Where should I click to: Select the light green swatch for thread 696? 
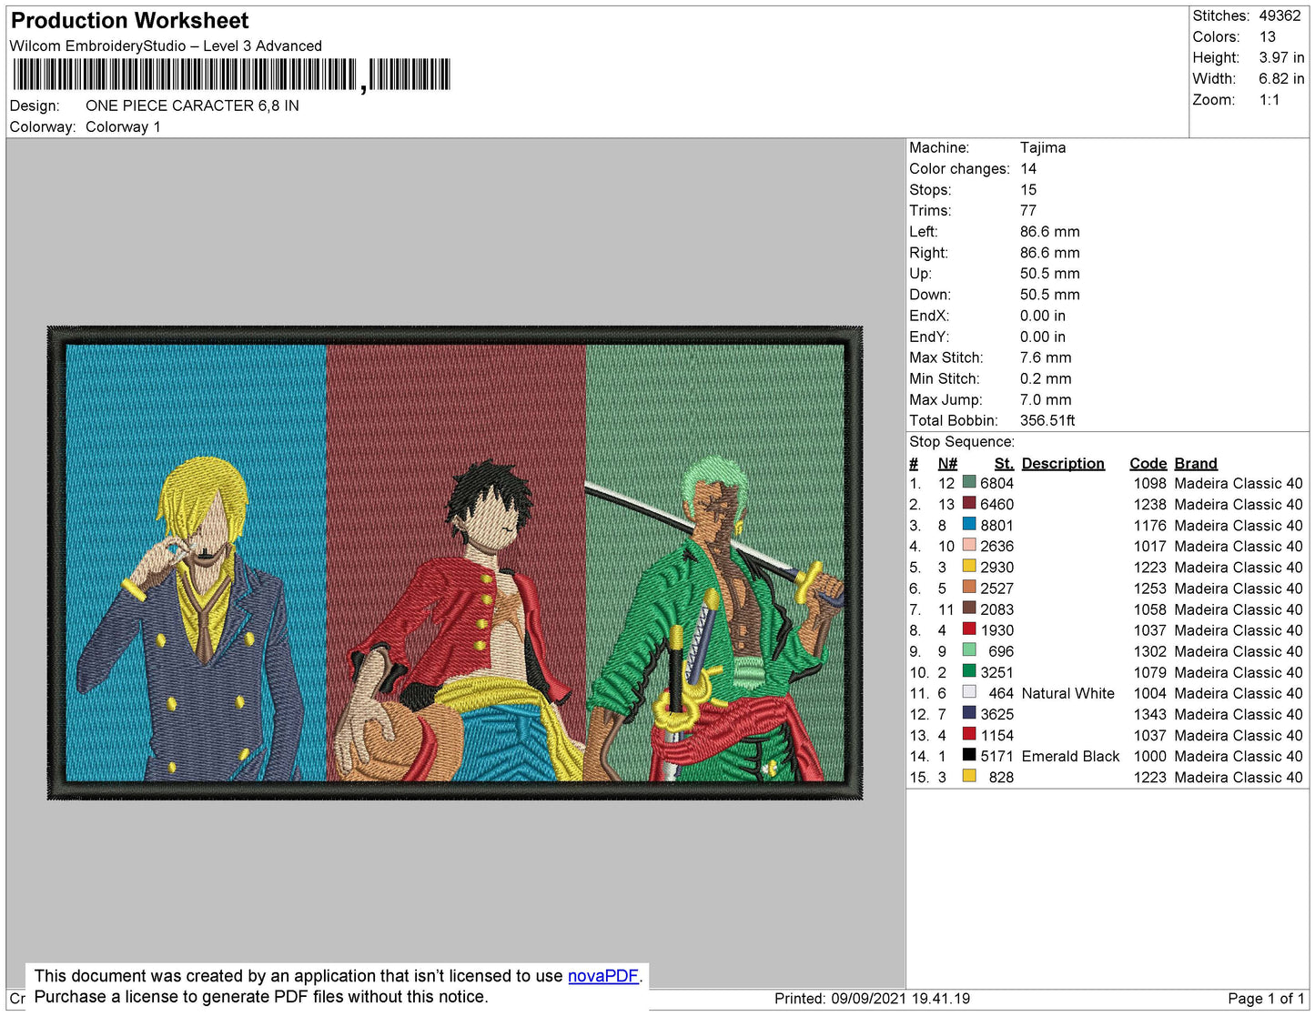tap(969, 650)
